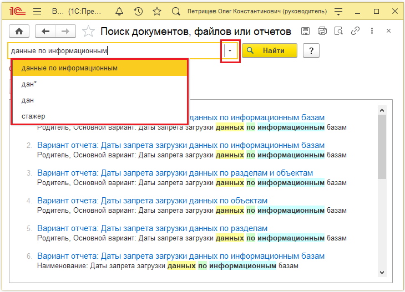Open result 2 report variant link
Screen dimensions: 405x292
click(x=181, y=145)
